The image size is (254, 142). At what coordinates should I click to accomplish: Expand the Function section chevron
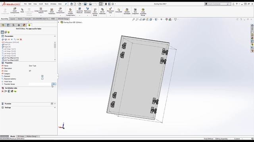click(x=55, y=104)
